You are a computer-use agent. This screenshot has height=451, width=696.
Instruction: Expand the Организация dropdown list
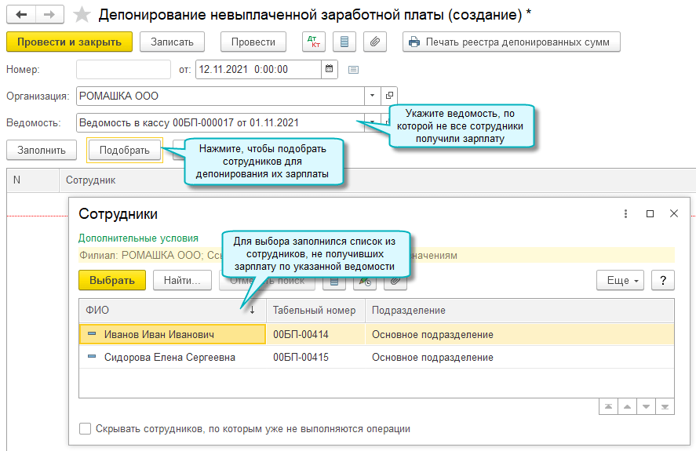[372, 96]
